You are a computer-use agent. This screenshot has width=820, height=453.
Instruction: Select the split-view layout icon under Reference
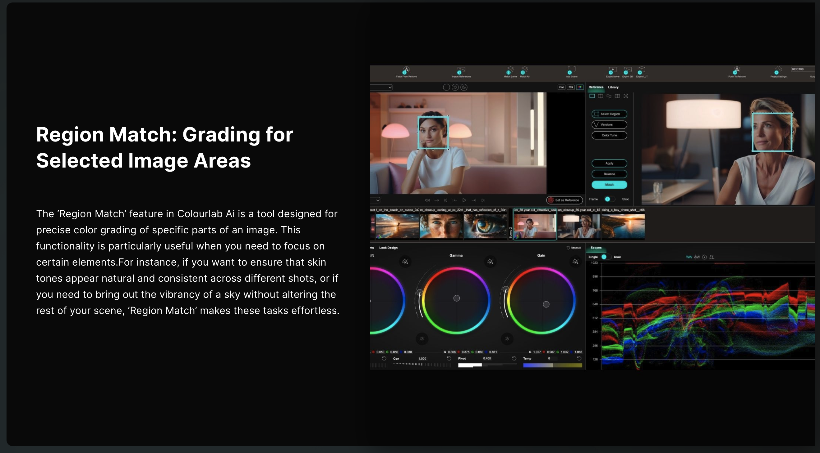pos(600,96)
